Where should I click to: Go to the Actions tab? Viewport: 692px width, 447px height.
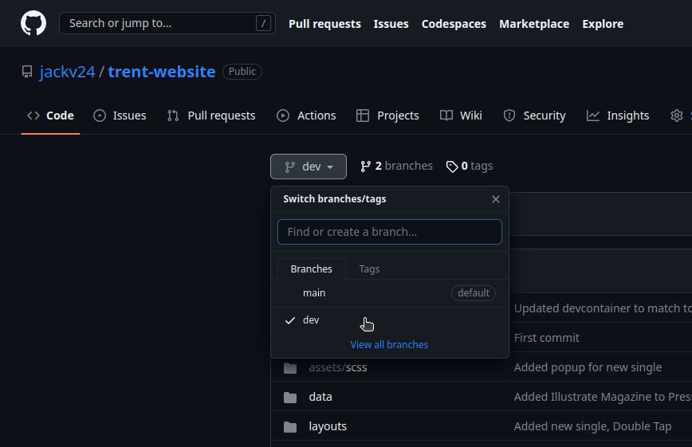[x=306, y=116]
